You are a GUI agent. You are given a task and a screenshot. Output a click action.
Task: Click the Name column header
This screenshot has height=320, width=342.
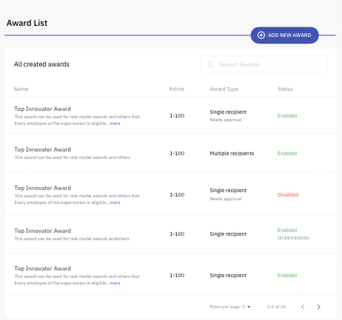coord(21,89)
